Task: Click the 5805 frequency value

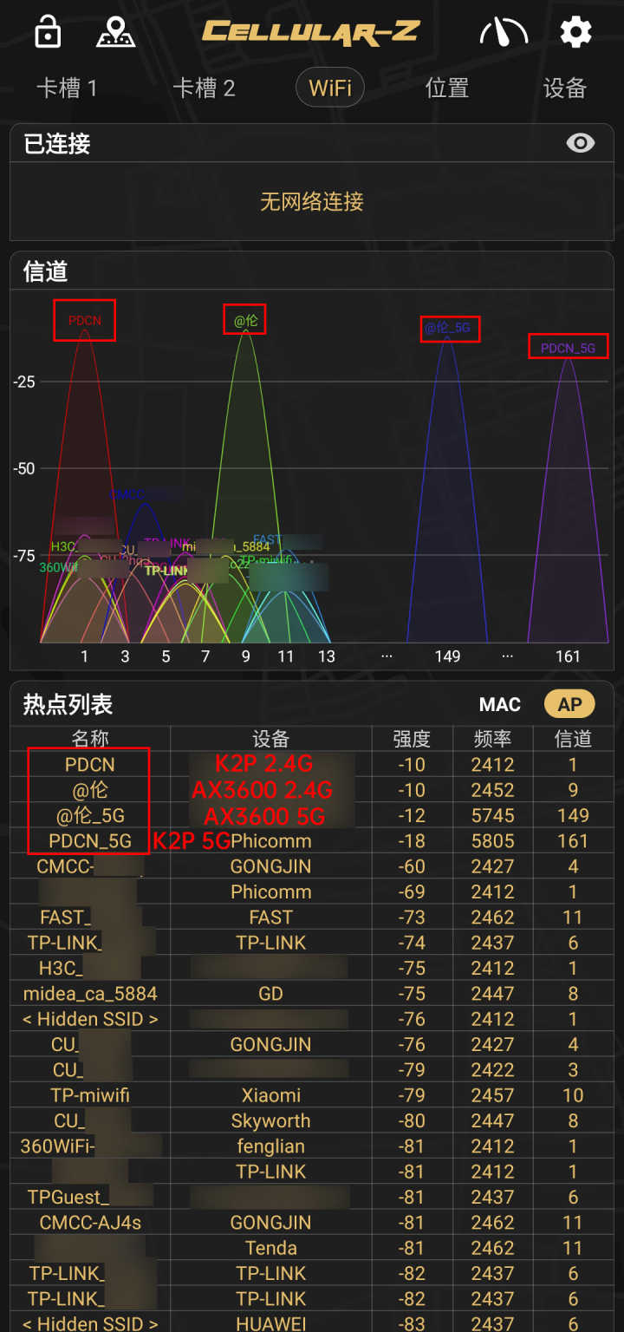Action: pyautogui.click(x=492, y=841)
